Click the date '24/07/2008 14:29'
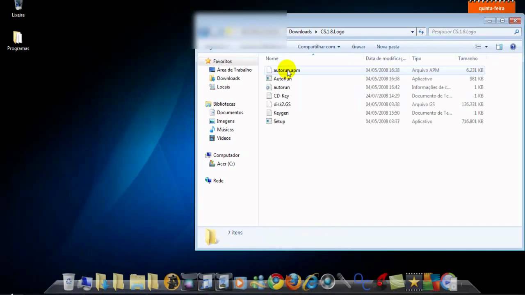This screenshot has width=525, height=295. 382,96
